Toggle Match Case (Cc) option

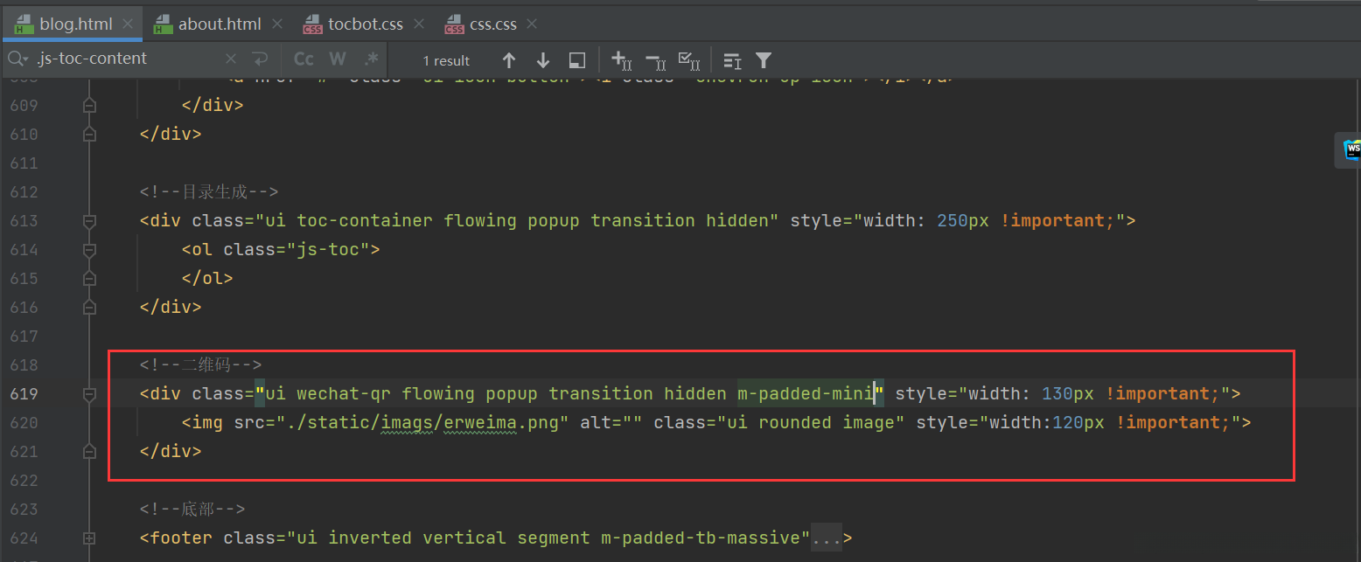point(304,59)
